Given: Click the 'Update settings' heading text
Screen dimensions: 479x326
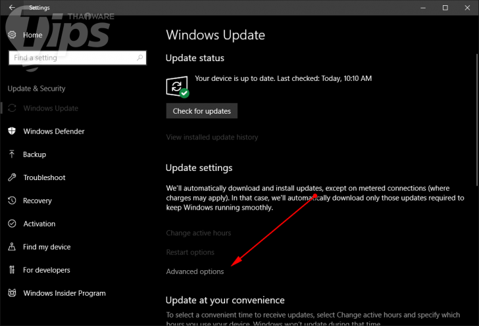Looking at the screenshot, I should pyautogui.click(x=199, y=168).
